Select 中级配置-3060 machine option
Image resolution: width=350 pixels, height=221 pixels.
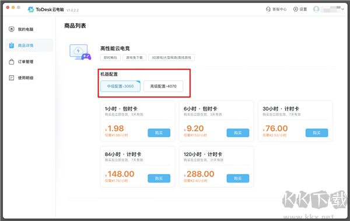coord(120,86)
